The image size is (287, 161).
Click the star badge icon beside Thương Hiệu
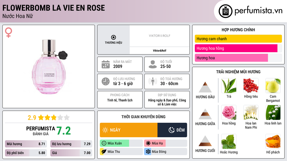(x=113, y=37)
